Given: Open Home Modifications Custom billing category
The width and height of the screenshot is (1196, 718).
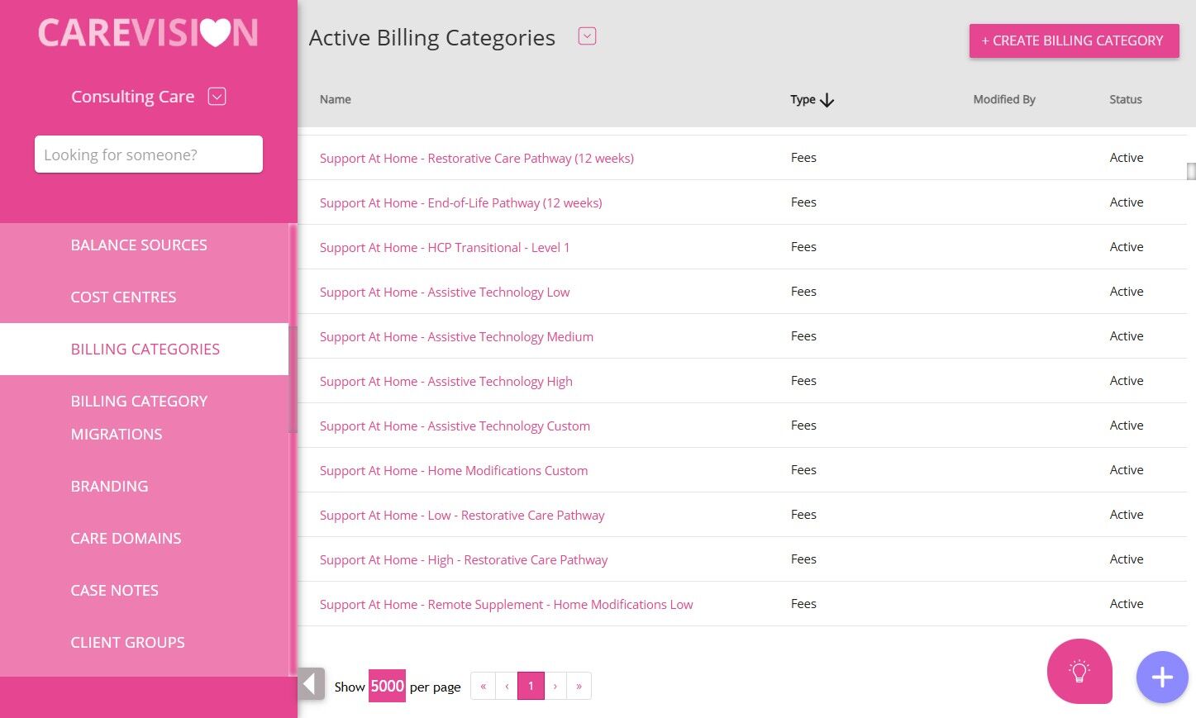Looking at the screenshot, I should point(454,471).
